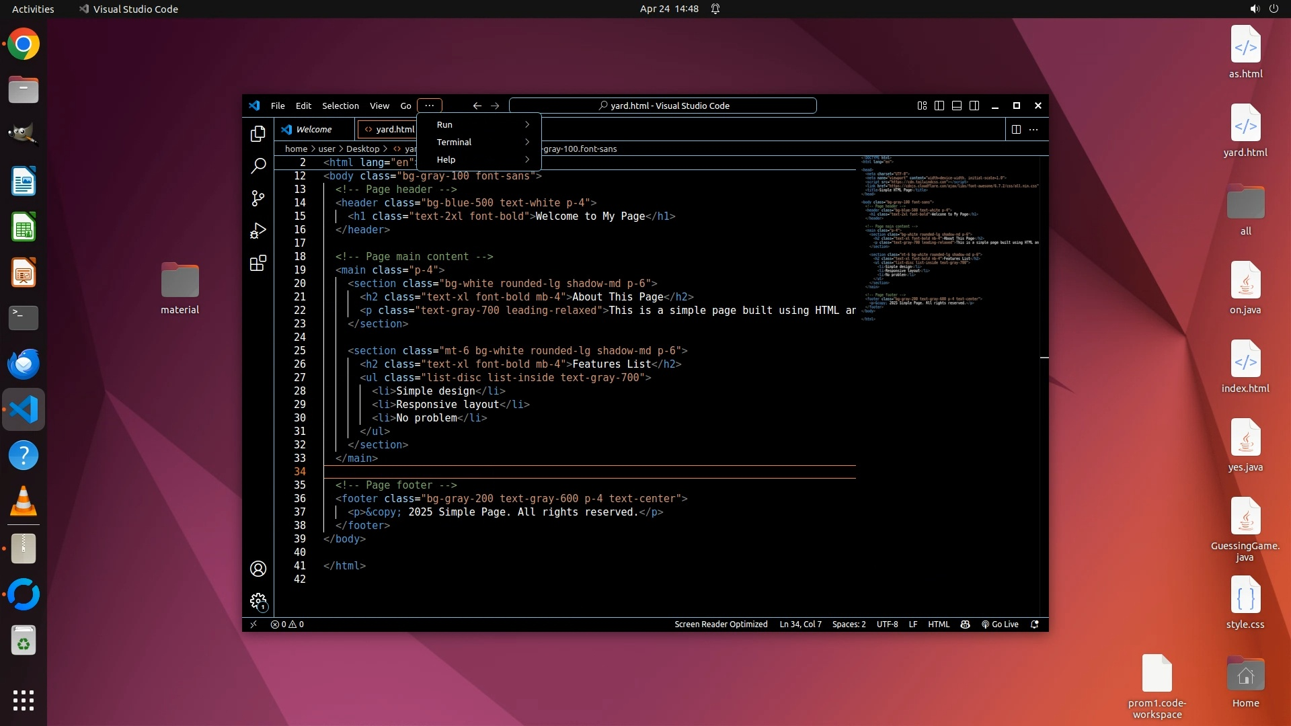Open Run and Debug view
This screenshot has width=1291, height=726.
click(258, 231)
